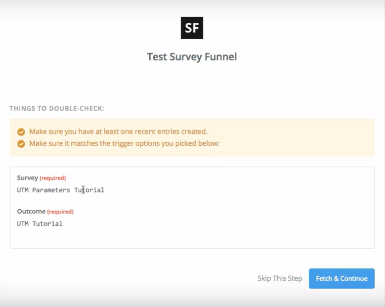This screenshot has width=385, height=307.
Task: Click the Test Survey Funnel heading
Action: coord(192,57)
